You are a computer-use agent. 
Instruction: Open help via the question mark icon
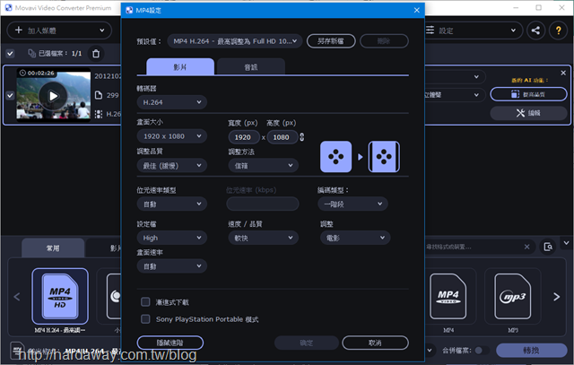pyautogui.click(x=558, y=30)
